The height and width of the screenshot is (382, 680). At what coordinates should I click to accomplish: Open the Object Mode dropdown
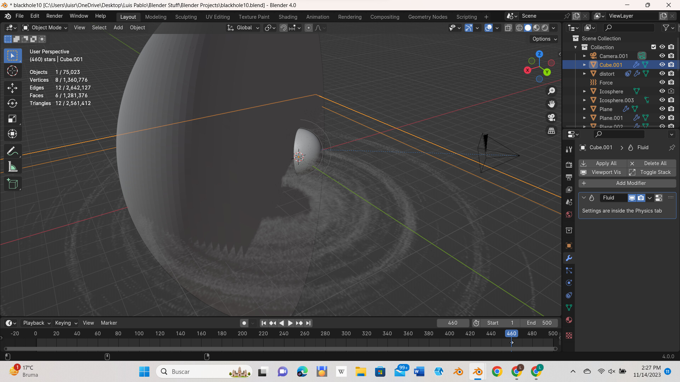click(x=45, y=28)
